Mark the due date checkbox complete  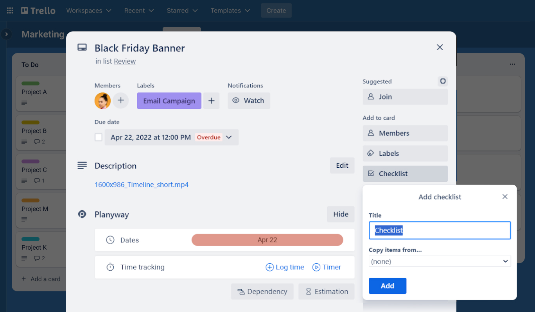point(99,137)
